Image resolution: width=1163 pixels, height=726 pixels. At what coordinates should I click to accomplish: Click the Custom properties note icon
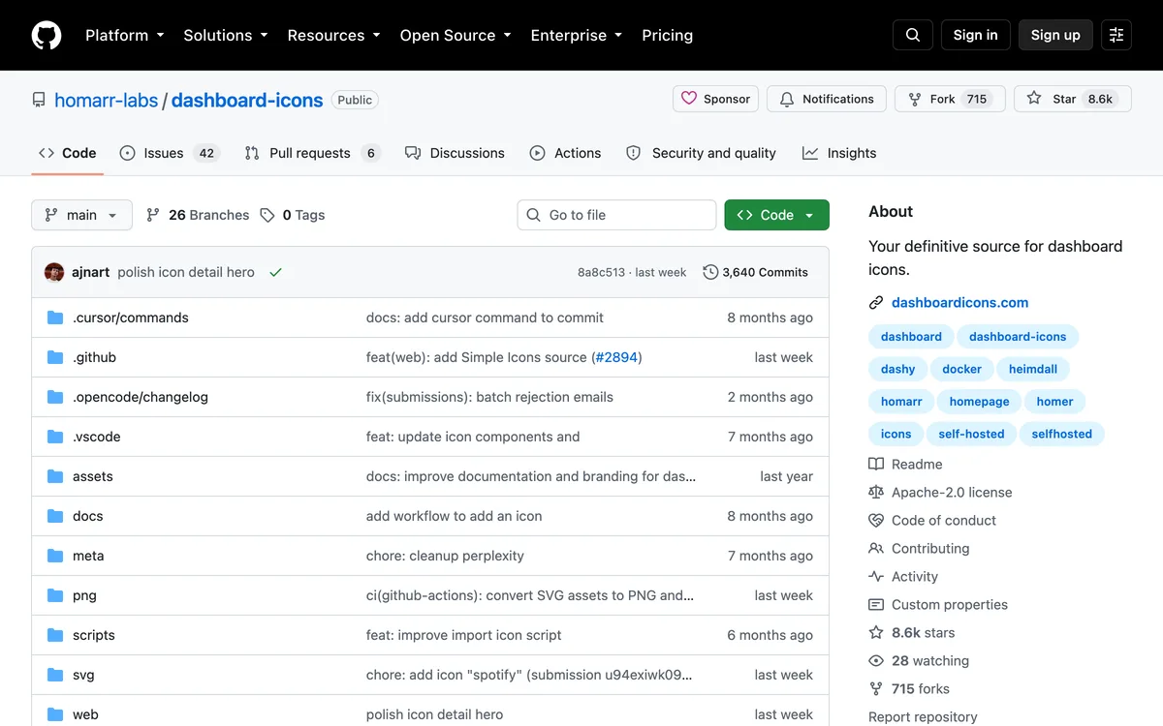coord(876,604)
